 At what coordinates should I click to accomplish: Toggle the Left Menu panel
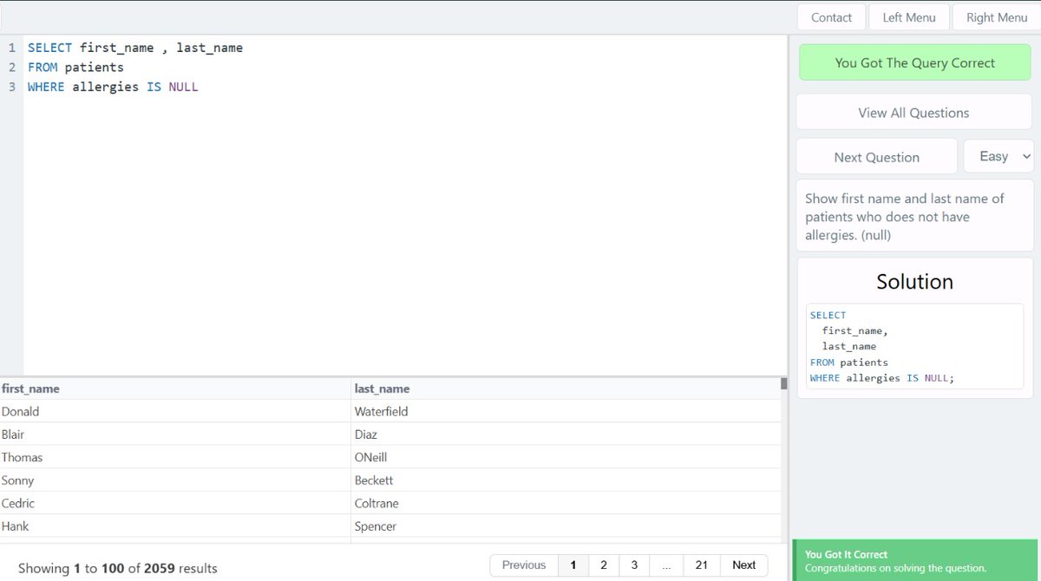908,17
